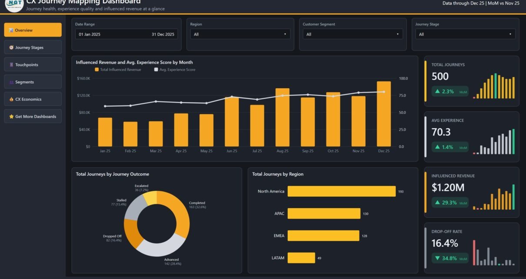The height and width of the screenshot is (279, 526).
Task: Open the Region dropdown
Action: click(x=239, y=34)
